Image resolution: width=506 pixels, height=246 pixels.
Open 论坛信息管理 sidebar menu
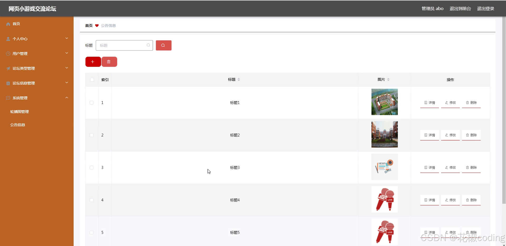coord(37,83)
